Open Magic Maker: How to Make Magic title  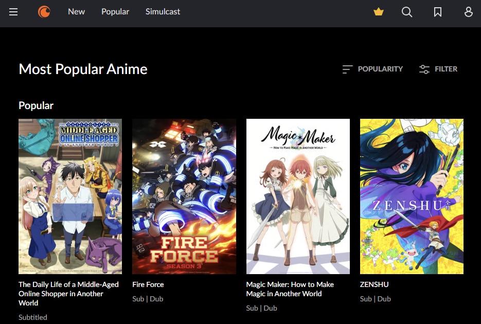click(x=290, y=289)
